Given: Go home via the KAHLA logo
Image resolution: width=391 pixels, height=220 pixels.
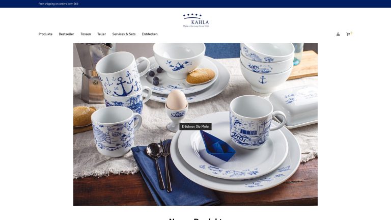Looking at the screenshot, I should point(195,20).
